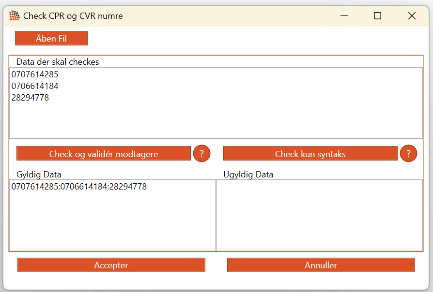Cancel with the Annuller button
433x292 pixels.
[x=321, y=265]
